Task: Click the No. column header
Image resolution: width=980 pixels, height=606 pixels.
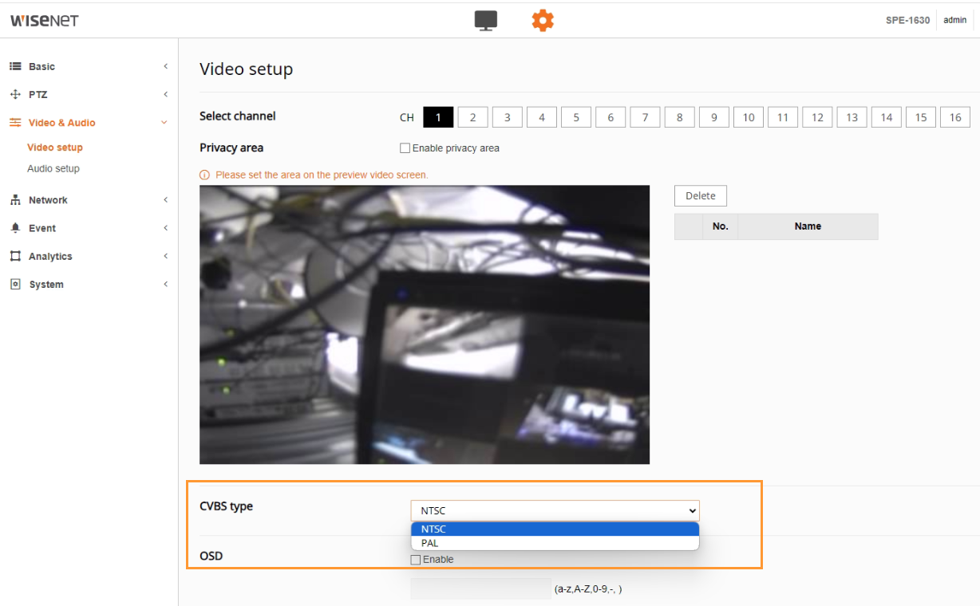Action: click(x=721, y=226)
